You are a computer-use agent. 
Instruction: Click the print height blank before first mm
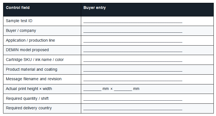[92, 89]
